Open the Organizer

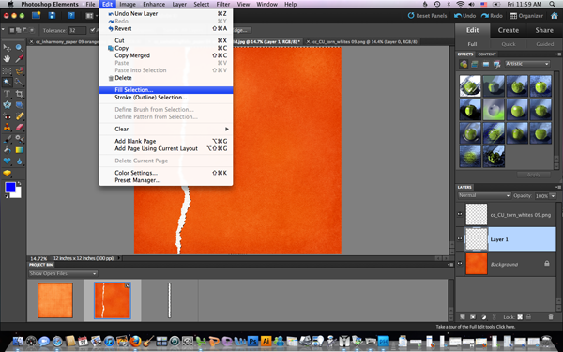point(526,16)
